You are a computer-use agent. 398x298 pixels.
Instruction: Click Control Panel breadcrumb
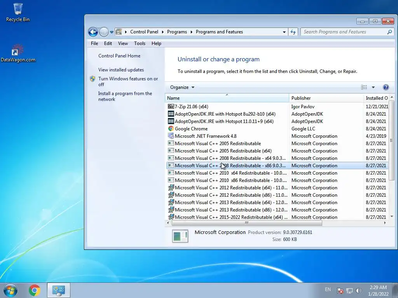coord(144,32)
